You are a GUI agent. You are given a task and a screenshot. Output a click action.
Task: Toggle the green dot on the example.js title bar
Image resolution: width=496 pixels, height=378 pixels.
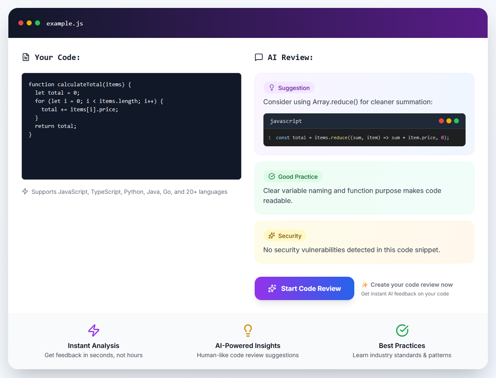(x=37, y=23)
